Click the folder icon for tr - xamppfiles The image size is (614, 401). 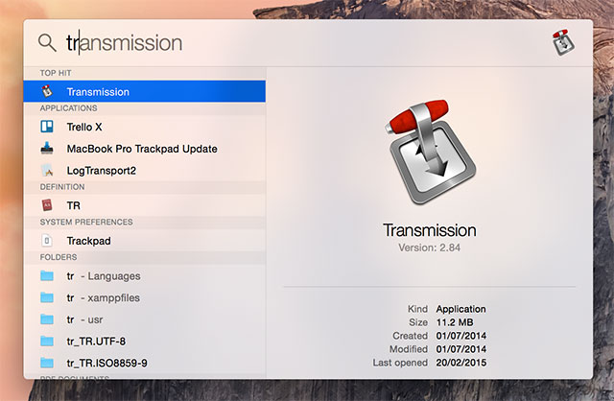[x=47, y=297]
